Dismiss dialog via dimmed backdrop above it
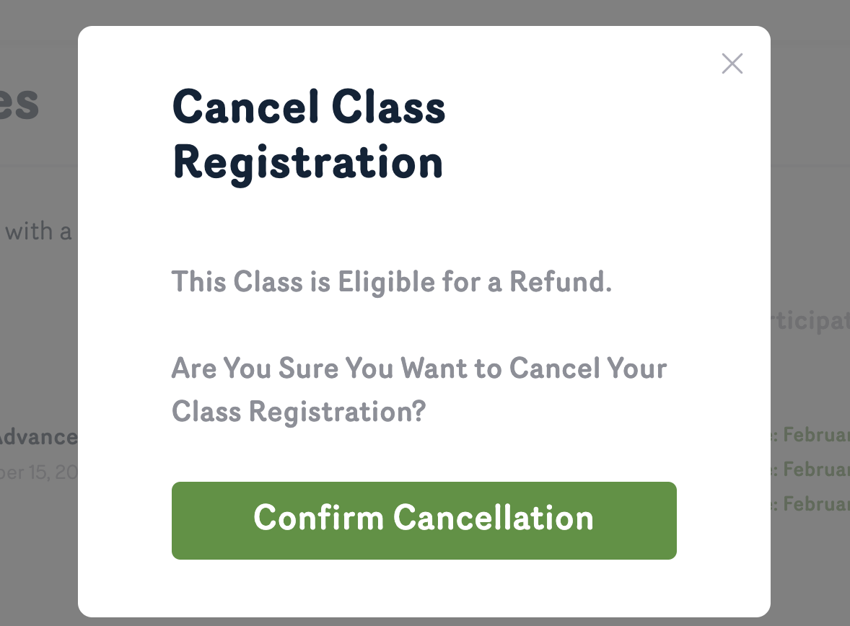This screenshot has height=626, width=850. [x=424, y=12]
